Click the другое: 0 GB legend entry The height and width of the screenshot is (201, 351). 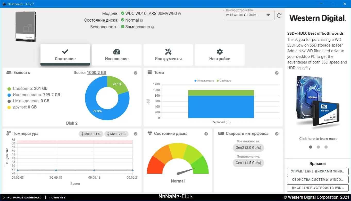(x=22, y=107)
